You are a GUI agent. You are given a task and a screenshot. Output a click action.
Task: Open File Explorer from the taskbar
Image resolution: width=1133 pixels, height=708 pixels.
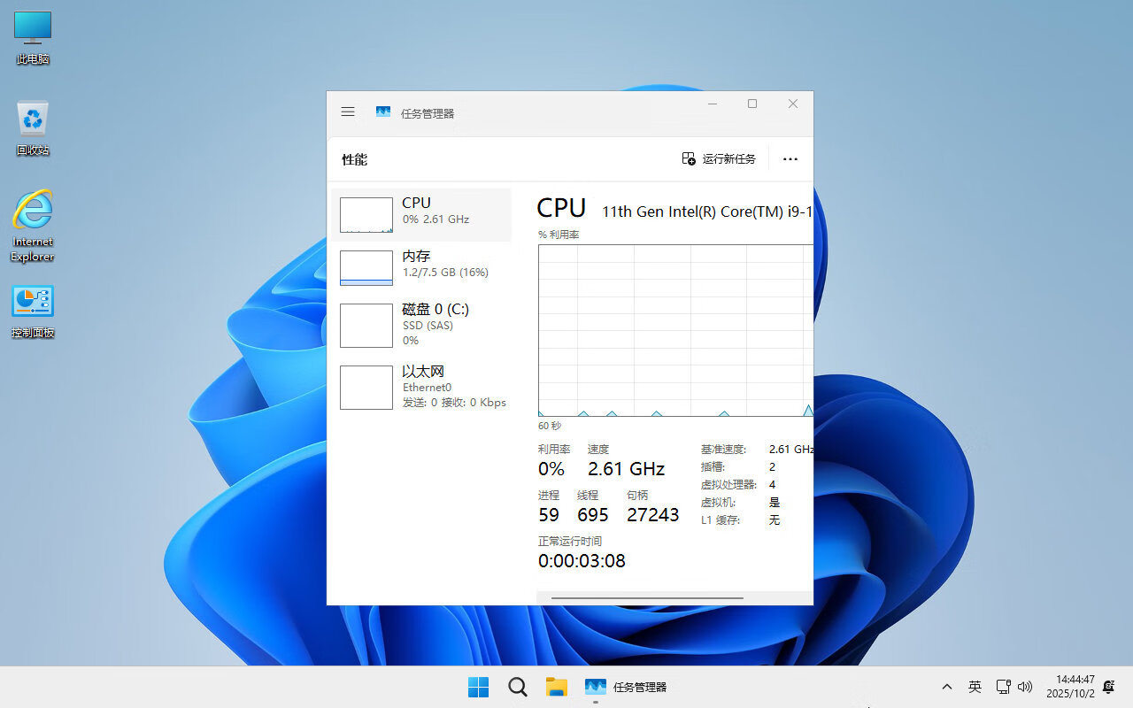point(556,686)
